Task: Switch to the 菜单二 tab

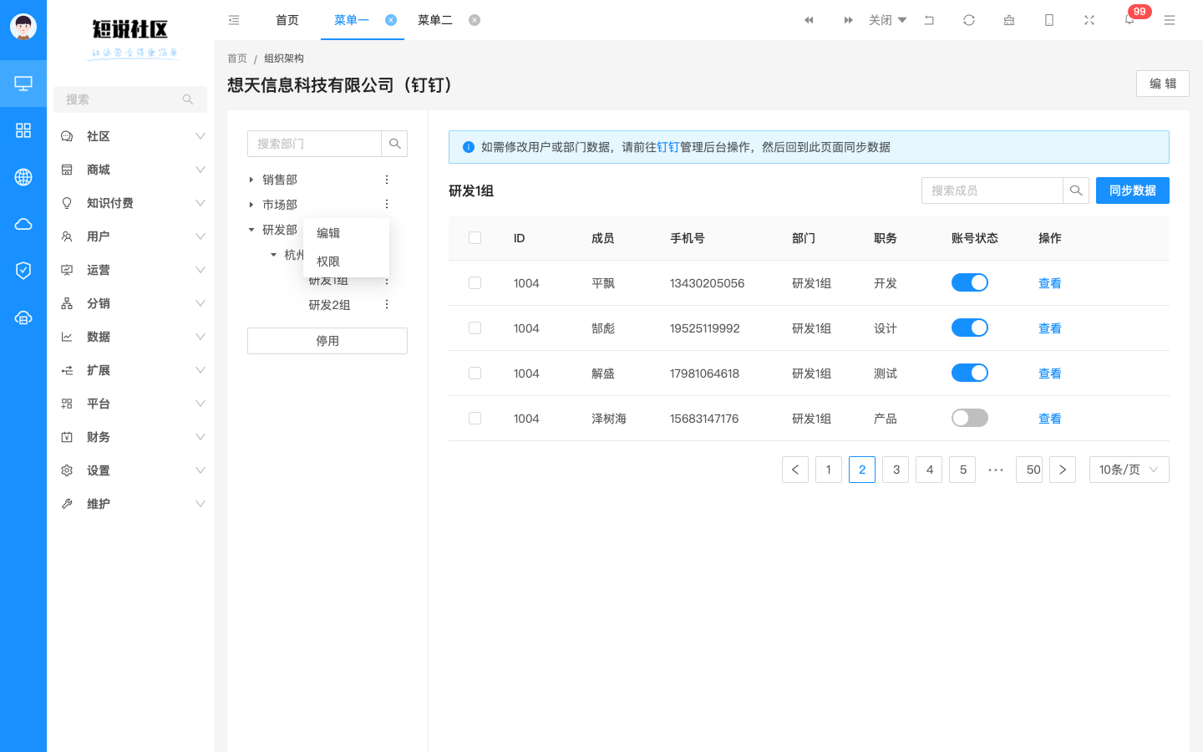Action: coord(435,20)
